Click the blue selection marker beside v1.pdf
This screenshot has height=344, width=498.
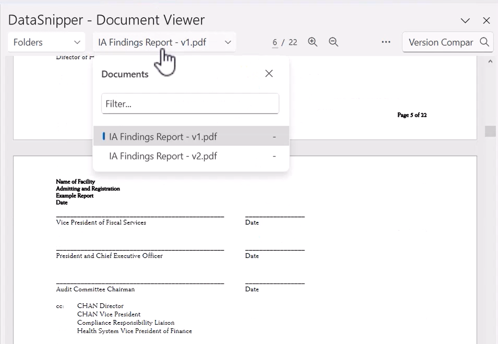click(103, 137)
